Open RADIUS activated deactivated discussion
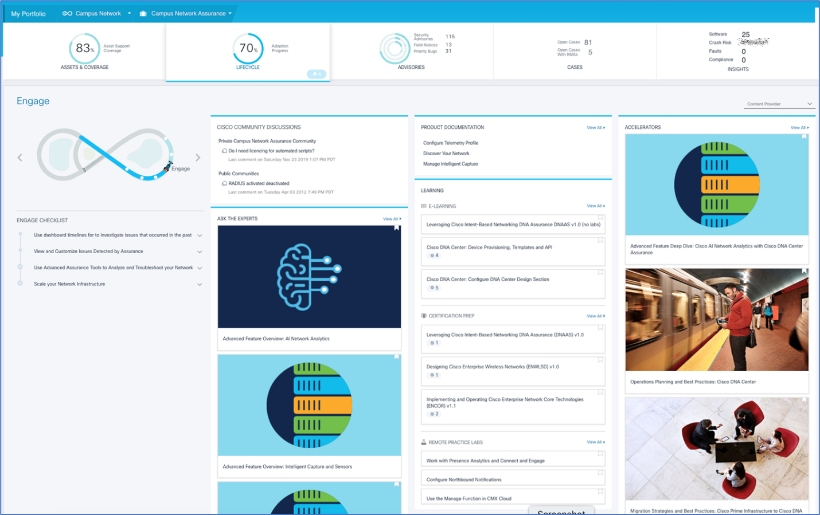 point(259,183)
